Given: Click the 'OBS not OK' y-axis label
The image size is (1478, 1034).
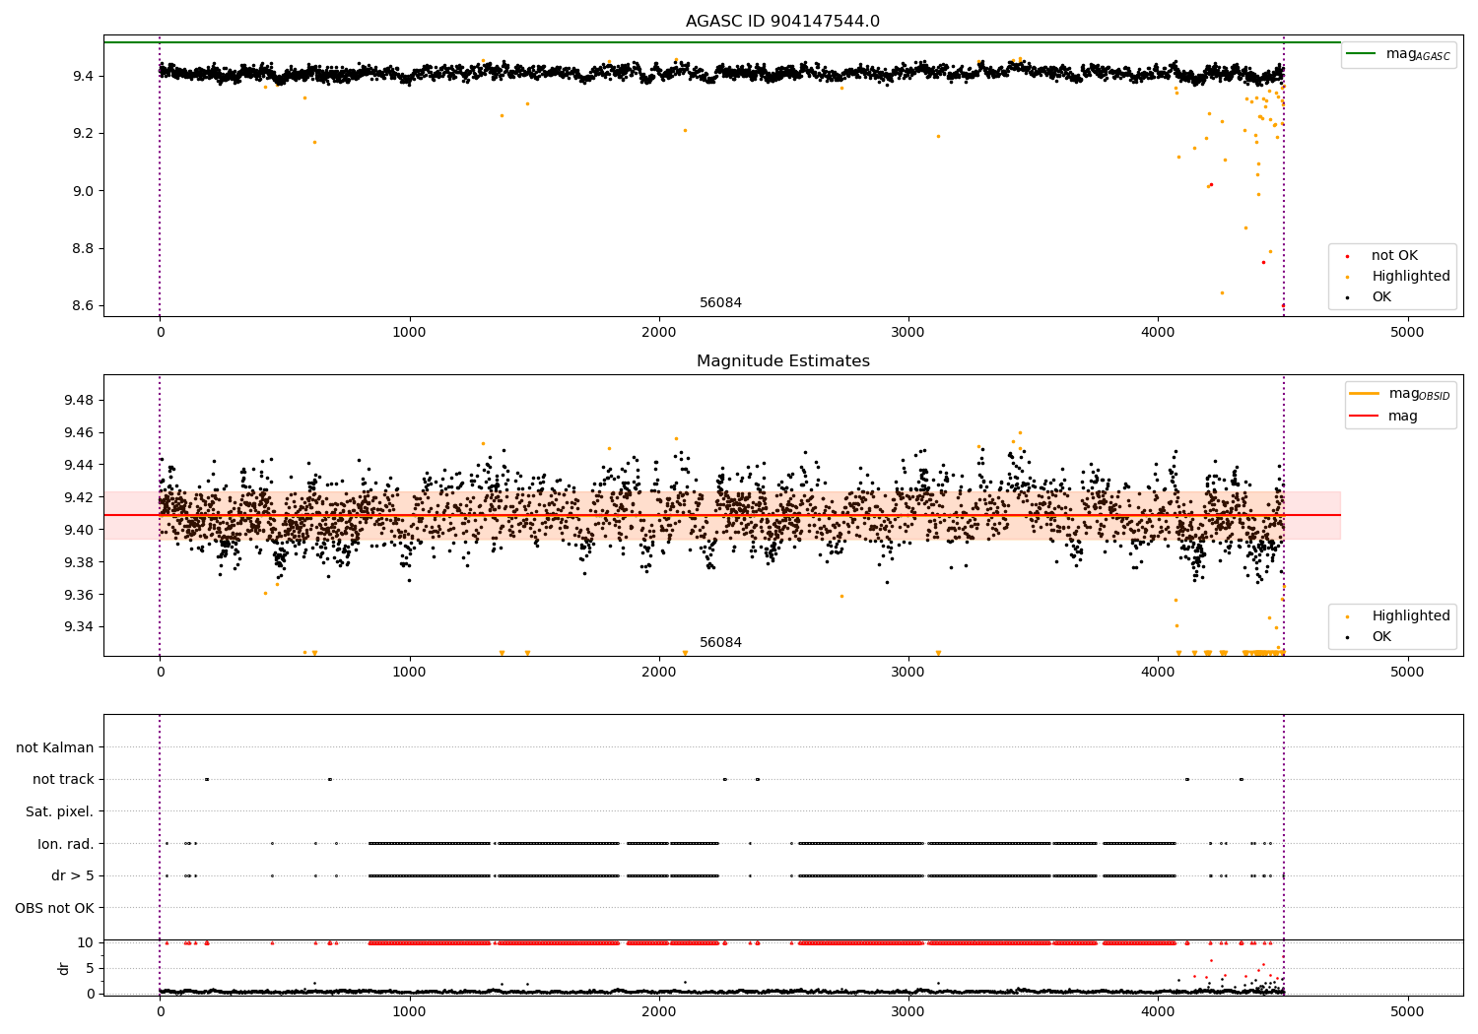Looking at the screenshot, I should point(55,908).
